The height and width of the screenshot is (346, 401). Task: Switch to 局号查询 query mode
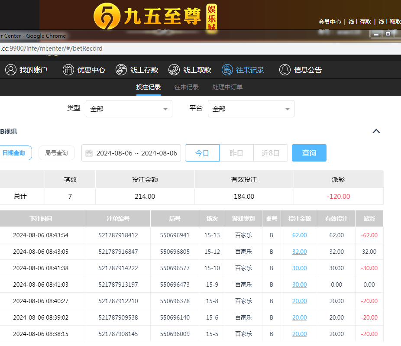coord(56,153)
